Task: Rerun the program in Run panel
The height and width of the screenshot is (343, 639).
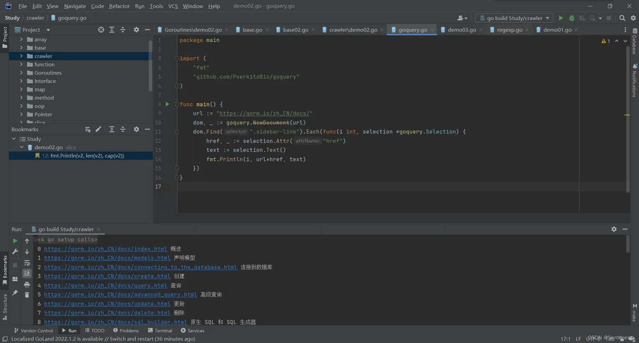Action: (15, 241)
